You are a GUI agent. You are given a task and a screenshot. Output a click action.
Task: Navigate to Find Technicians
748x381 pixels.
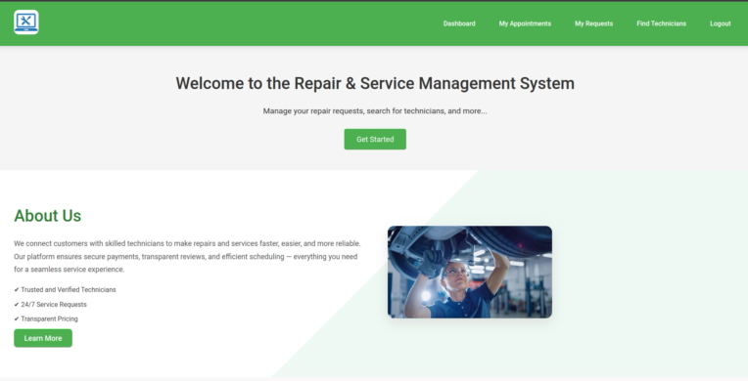pos(661,23)
